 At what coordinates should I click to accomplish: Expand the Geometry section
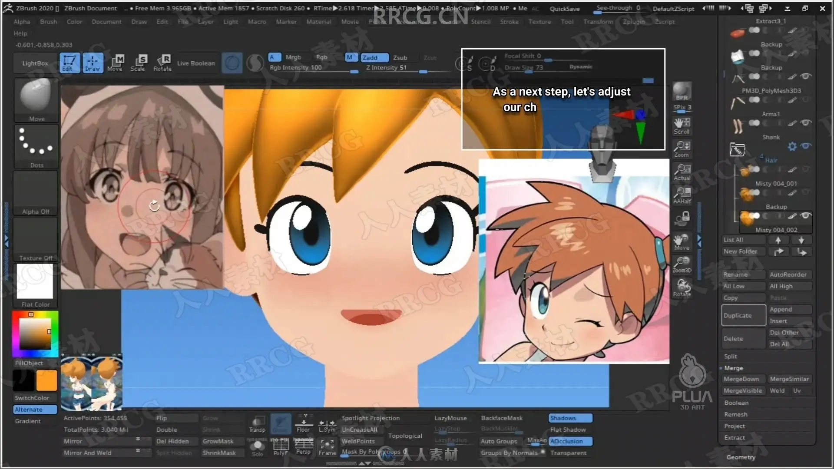tap(741, 457)
